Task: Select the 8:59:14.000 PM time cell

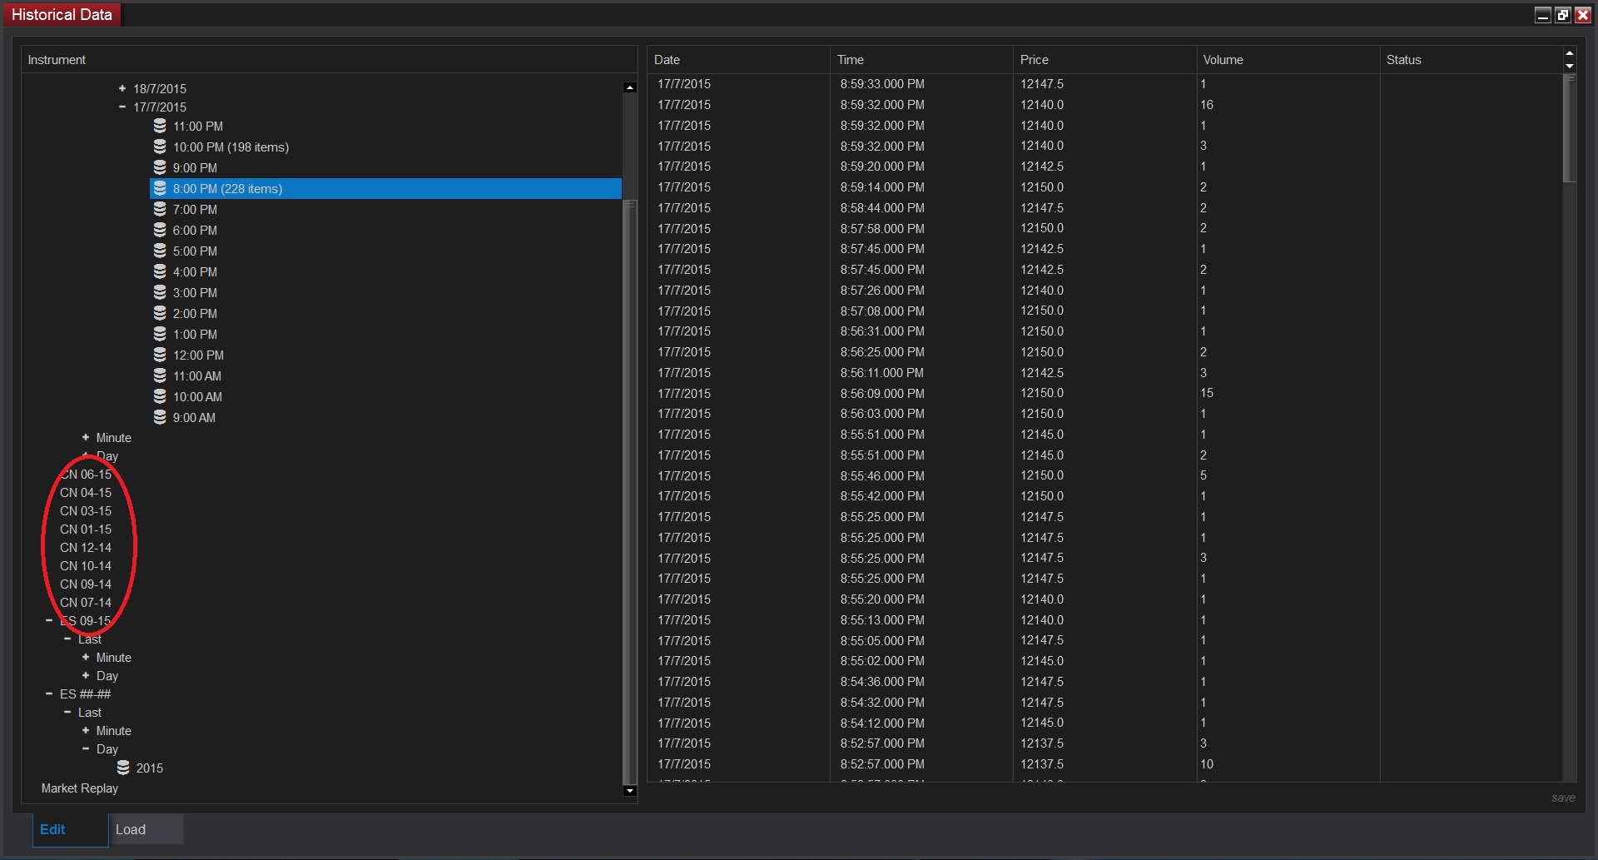Action: (882, 187)
